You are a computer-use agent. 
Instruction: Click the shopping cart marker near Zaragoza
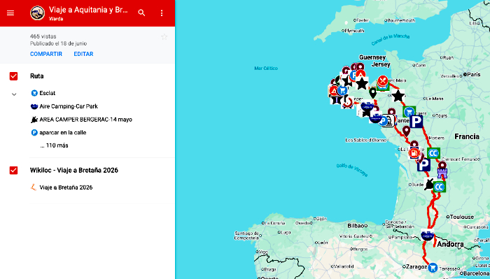pos(433,267)
